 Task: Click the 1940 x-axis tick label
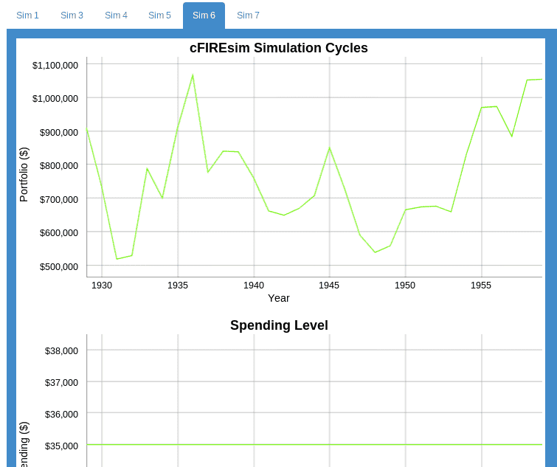tap(254, 285)
